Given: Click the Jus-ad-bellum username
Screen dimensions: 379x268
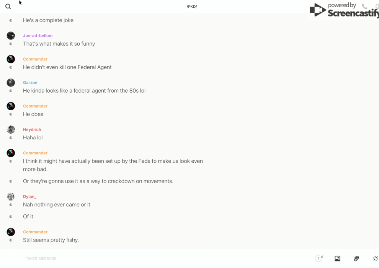Looking at the screenshot, I should coord(38,36).
